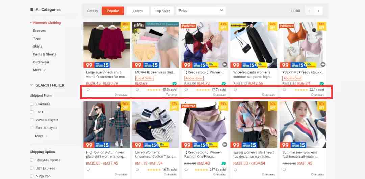Favorite the SEXY ME Ready stock item
This screenshot has width=365, height=179.
click(284, 90)
